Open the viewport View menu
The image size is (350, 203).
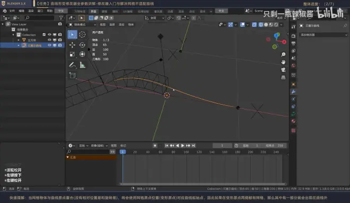pos(102,24)
